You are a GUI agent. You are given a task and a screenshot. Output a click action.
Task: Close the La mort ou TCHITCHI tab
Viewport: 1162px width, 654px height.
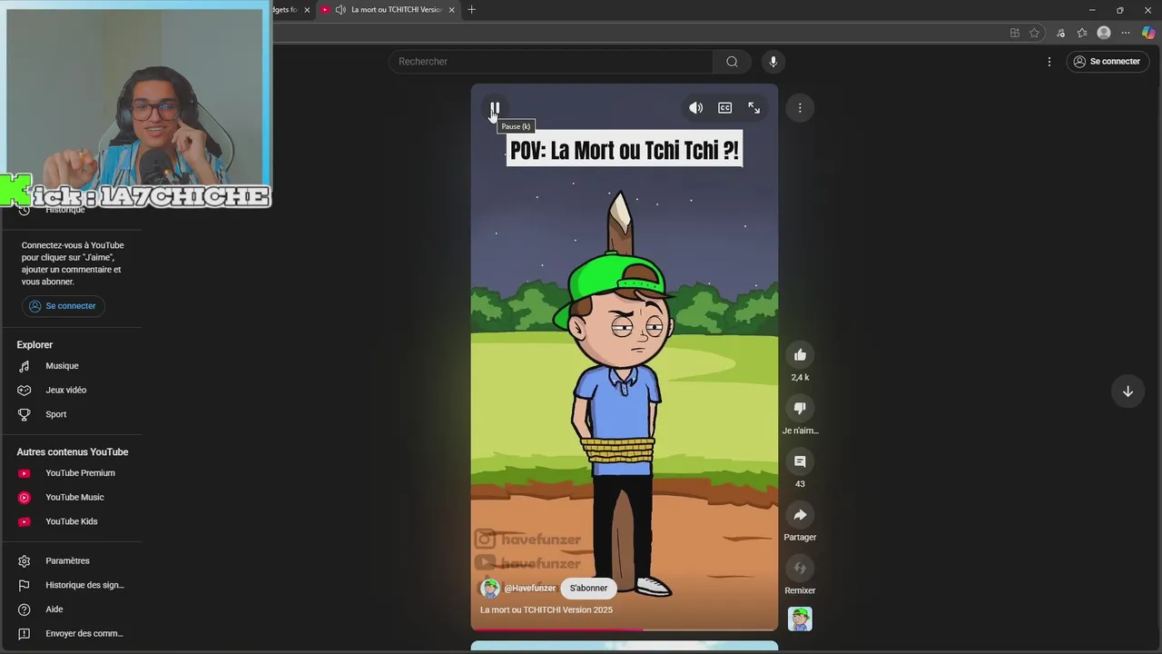tap(451, 10)
